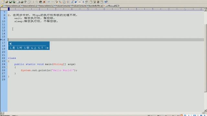Switch to the first ProducerConsumer tab
The width and height of the screenshot is (207, 116).
(x=62, y=6)
